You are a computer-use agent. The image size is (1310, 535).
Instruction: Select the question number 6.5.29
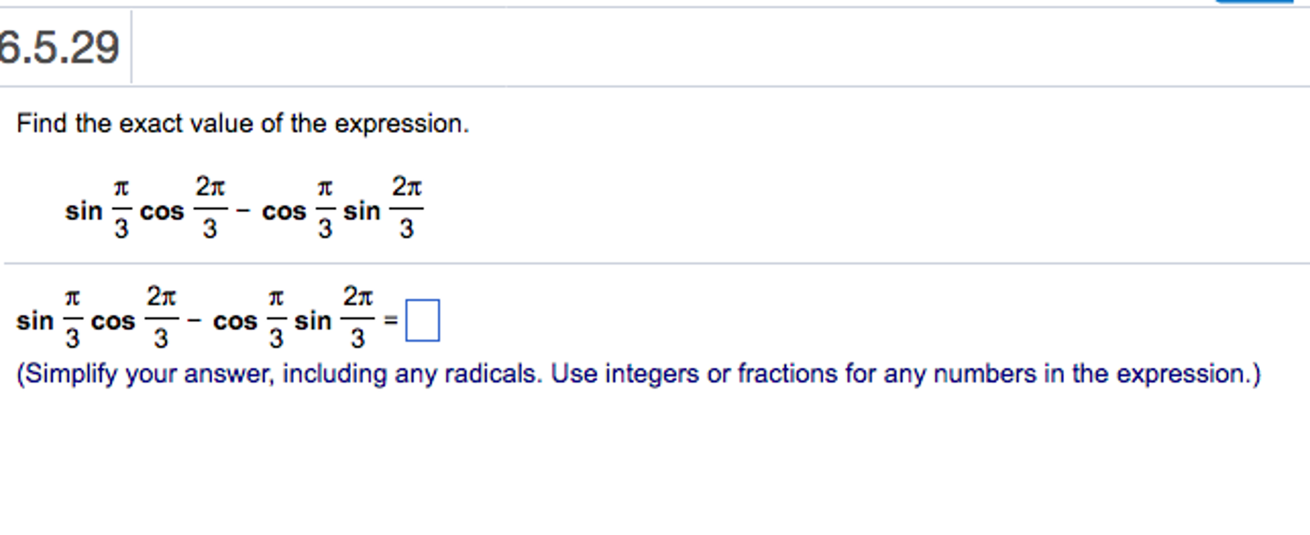coord(59,48)
